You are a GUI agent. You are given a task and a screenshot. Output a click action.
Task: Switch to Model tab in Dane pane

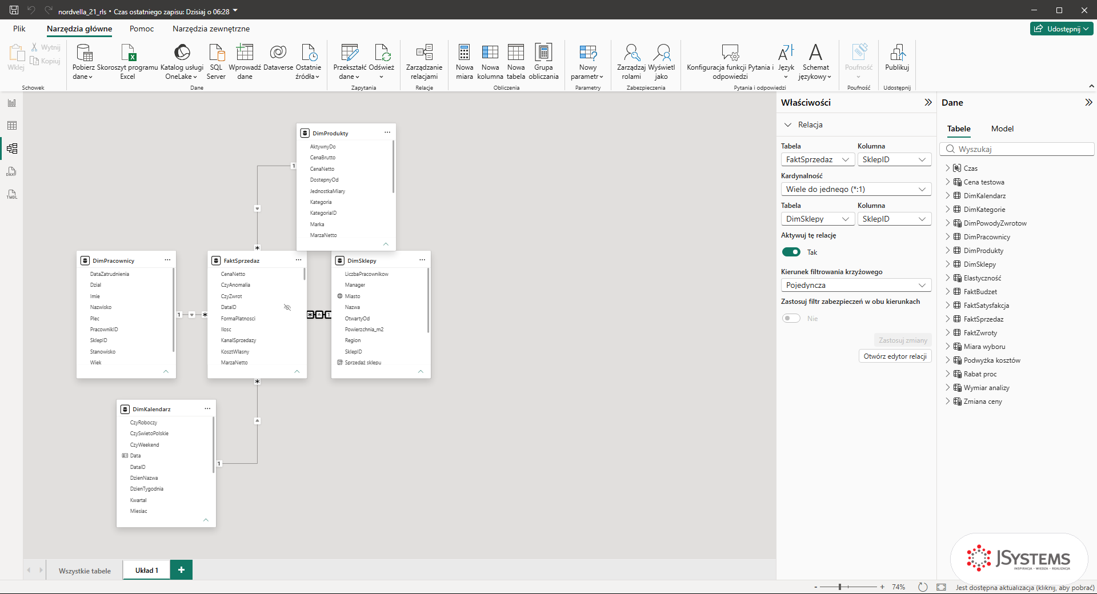pos(1002,129)
